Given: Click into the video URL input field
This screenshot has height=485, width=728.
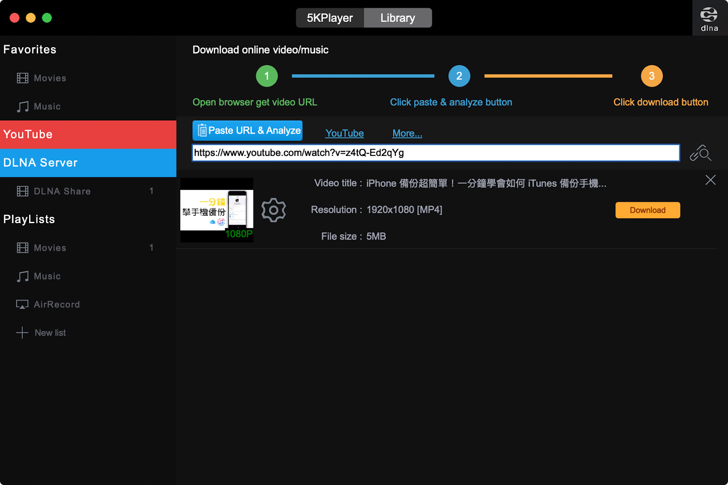Looking at the screenshot, I should click(x=436, y=153).
